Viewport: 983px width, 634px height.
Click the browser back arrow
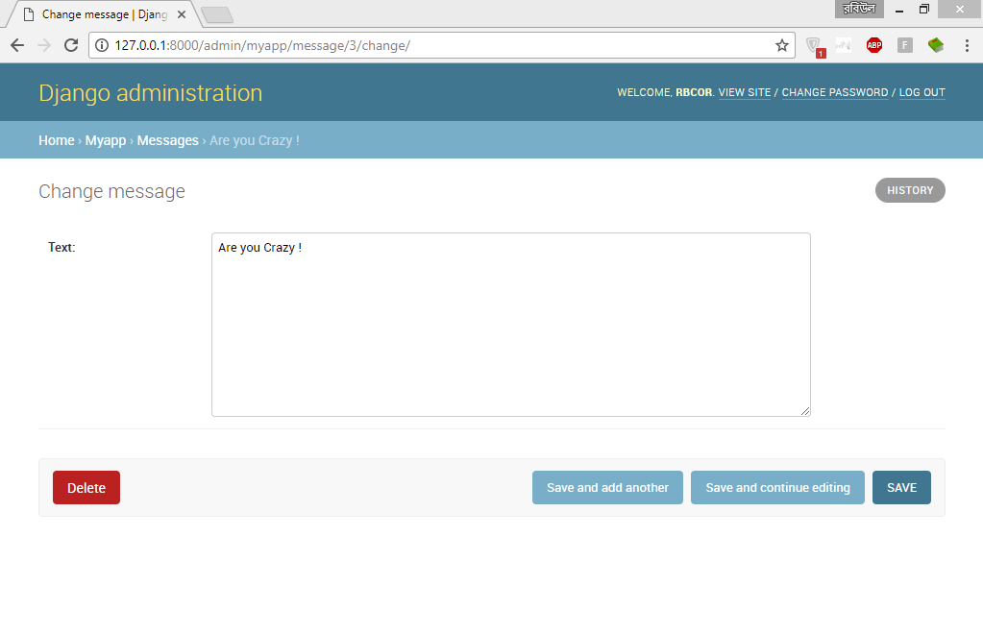click(17, 45)
